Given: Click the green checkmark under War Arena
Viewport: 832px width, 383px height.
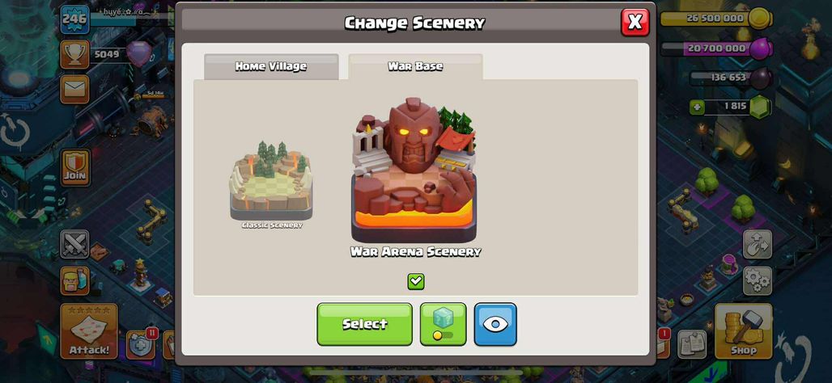Looking at the screenshot, I should click(416, 281).
